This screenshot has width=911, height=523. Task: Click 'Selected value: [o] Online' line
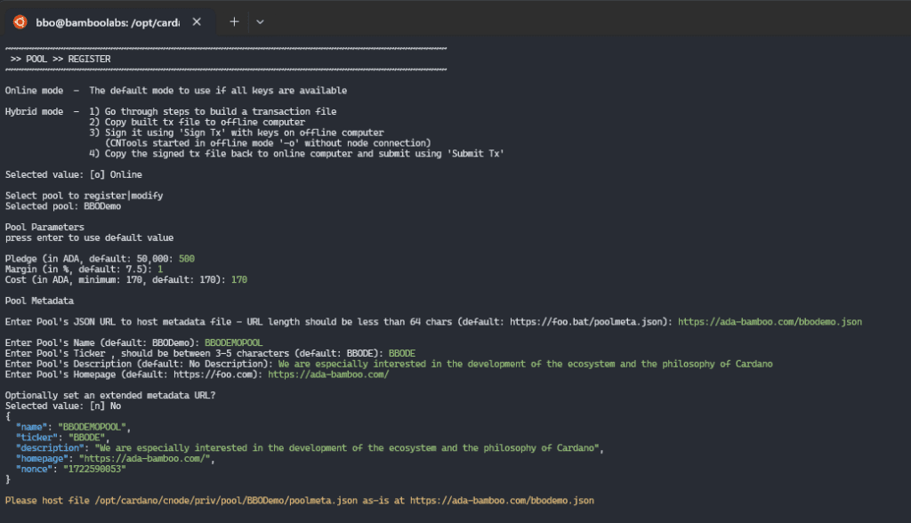(74, 175)
